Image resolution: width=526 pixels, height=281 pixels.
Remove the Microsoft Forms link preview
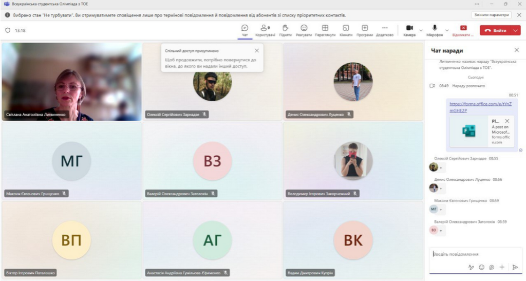(507, 121)
